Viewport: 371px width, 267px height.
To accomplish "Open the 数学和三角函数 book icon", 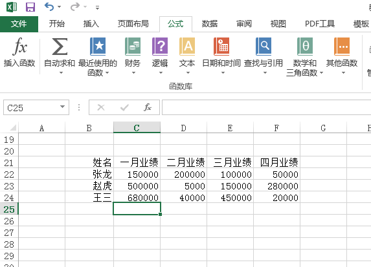I will tap(305, 47).
